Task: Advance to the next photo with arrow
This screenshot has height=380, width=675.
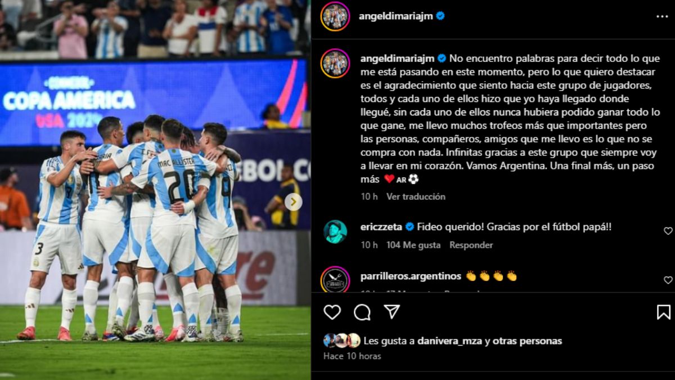Action: 293,202
